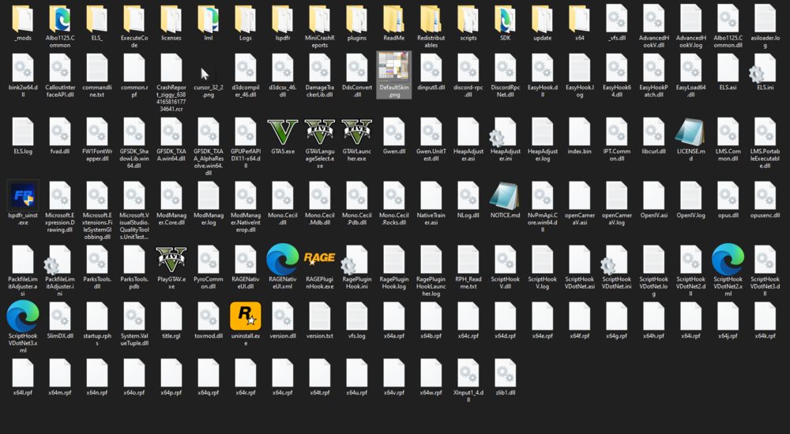790x434 pixels.
Task: Select the ScriptHookVDotNet2.xml icon
Action: point(728,260)
